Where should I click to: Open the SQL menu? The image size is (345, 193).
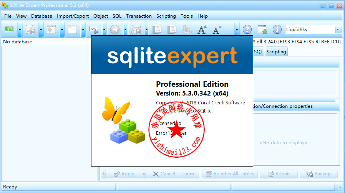117,16
